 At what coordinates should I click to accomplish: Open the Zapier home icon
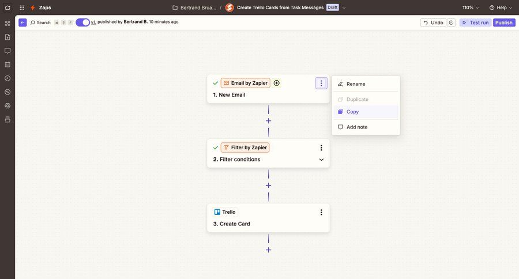coord(7,7)
